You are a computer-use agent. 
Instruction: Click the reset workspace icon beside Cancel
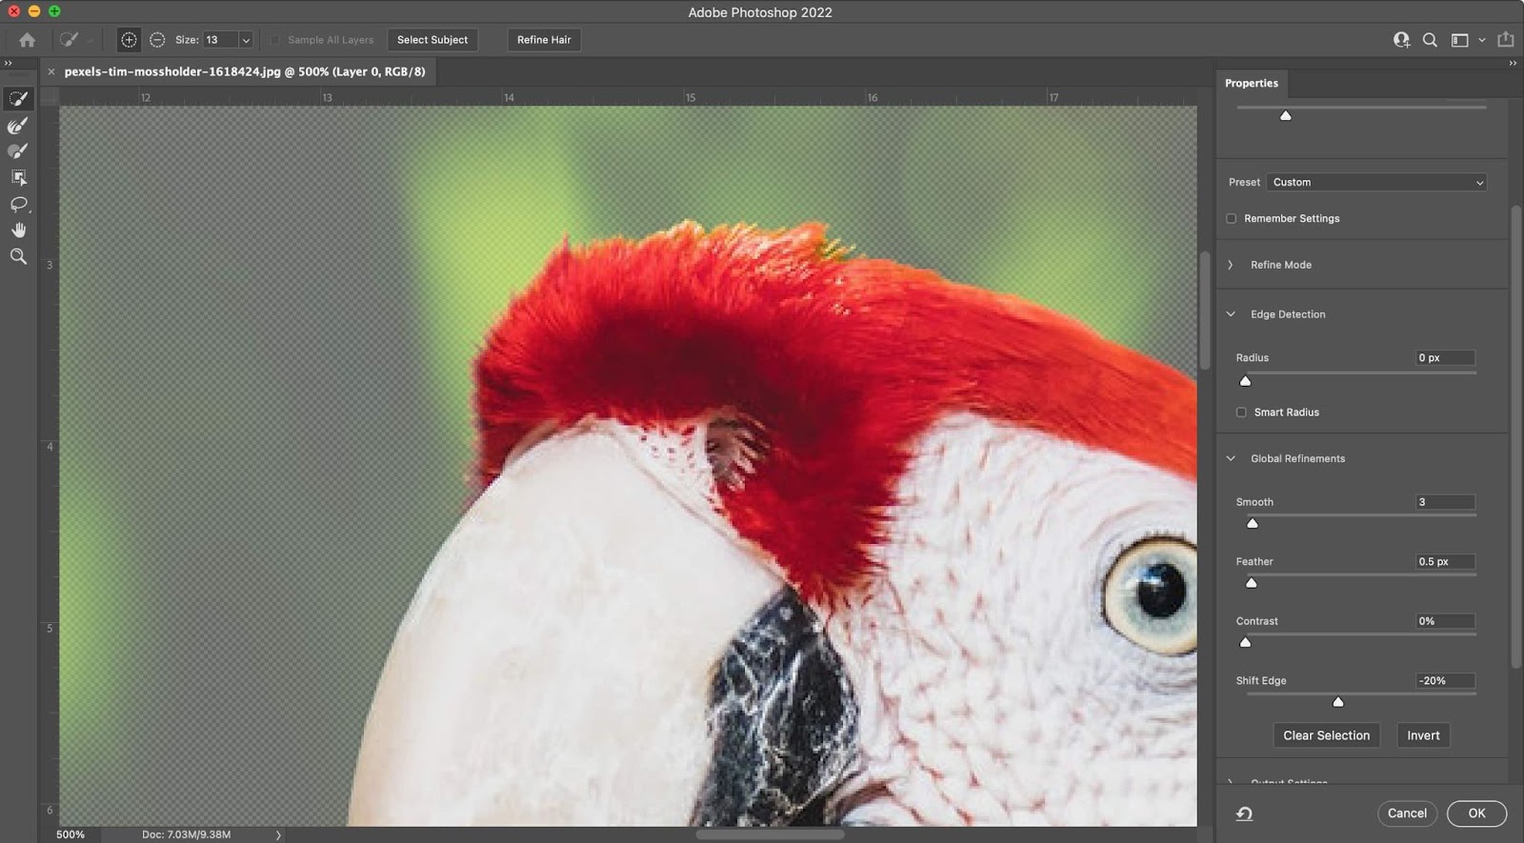click(1244, 813)
